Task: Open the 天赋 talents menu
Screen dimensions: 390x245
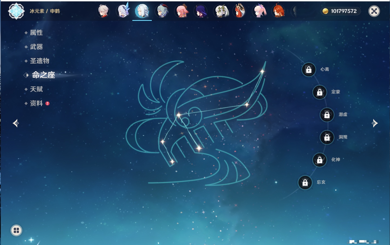Action: click(x=36, y=89)
